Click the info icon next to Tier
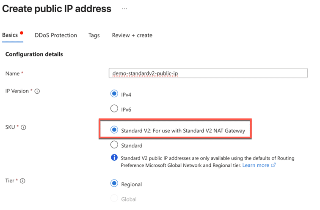The image size is (320, 210). [22, 181]
